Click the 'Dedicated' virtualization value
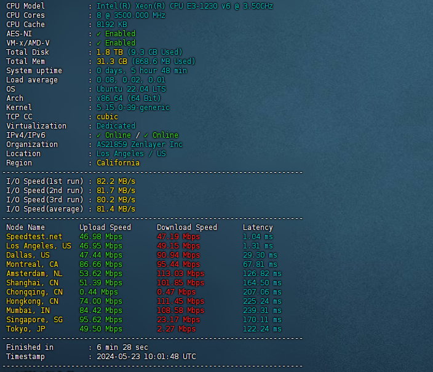Viewport: 433px width, 372px height. coord(116,126)
